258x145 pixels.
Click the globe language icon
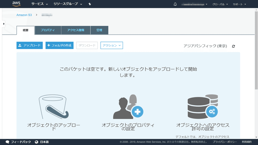pos(36,142)
